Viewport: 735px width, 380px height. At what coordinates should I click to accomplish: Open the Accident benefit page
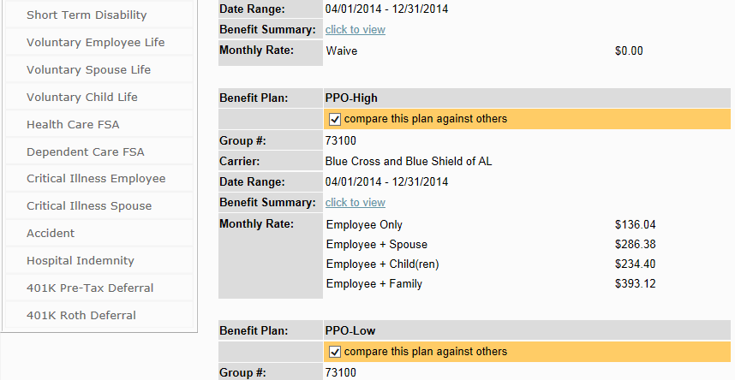(x=51, y=234)
